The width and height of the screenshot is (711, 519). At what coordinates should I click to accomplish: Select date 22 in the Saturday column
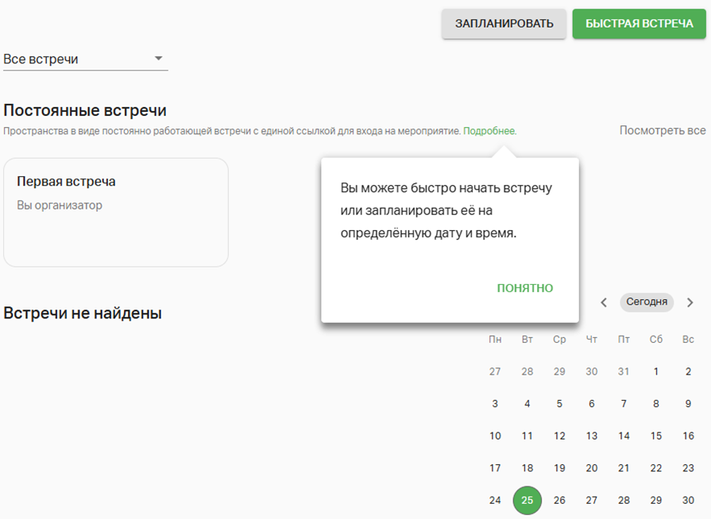(655, 468)
